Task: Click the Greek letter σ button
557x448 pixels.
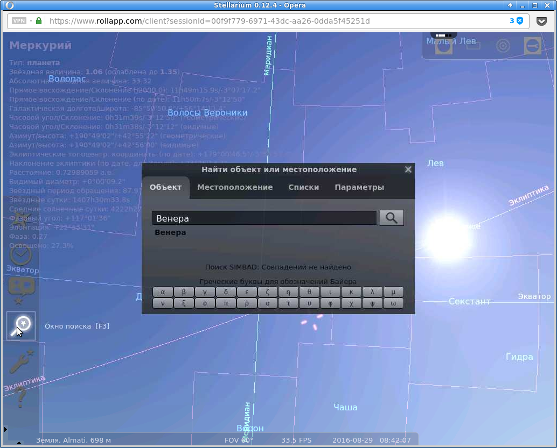Action: (268, 303)
